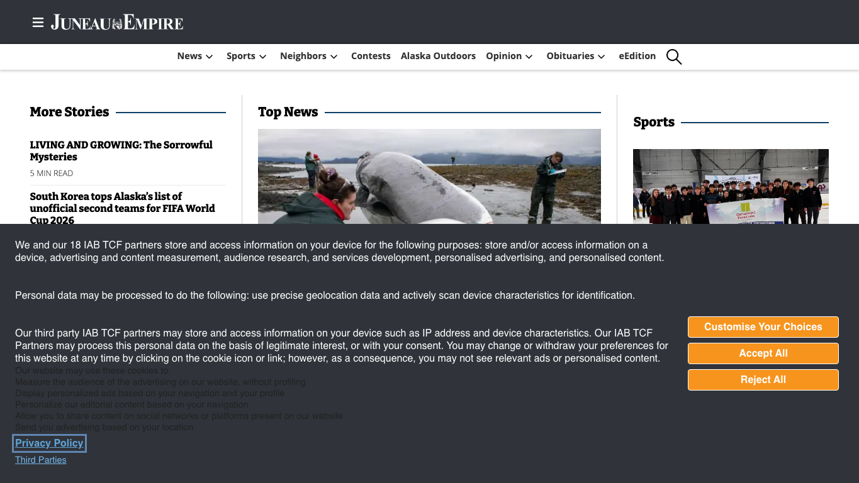
Task: Open the Privacy Policy link
Action: point(49,443)
